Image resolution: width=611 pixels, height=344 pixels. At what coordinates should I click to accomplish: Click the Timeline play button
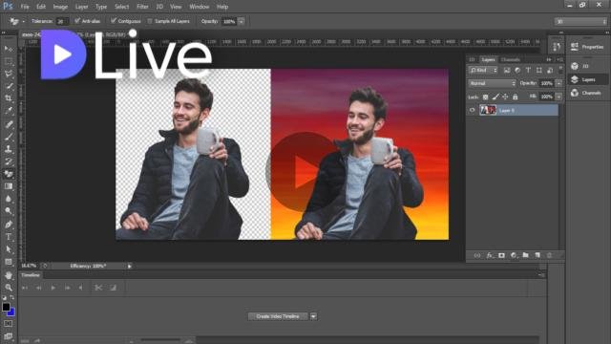(53, 288)
